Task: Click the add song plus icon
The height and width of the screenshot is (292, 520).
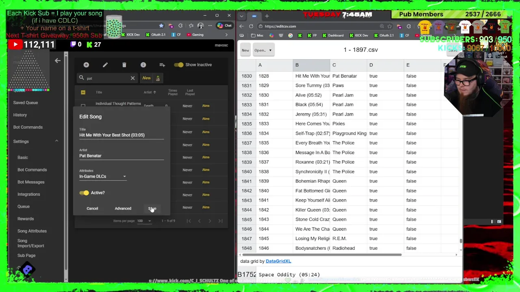Action: (x=86, y=65)
